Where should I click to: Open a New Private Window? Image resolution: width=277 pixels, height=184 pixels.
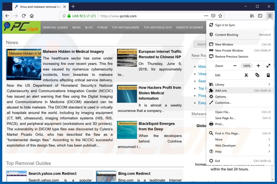(240, 50)
